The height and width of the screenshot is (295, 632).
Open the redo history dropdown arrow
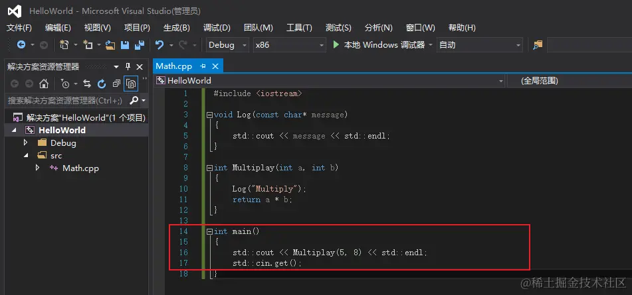click(x=194, y=46)
